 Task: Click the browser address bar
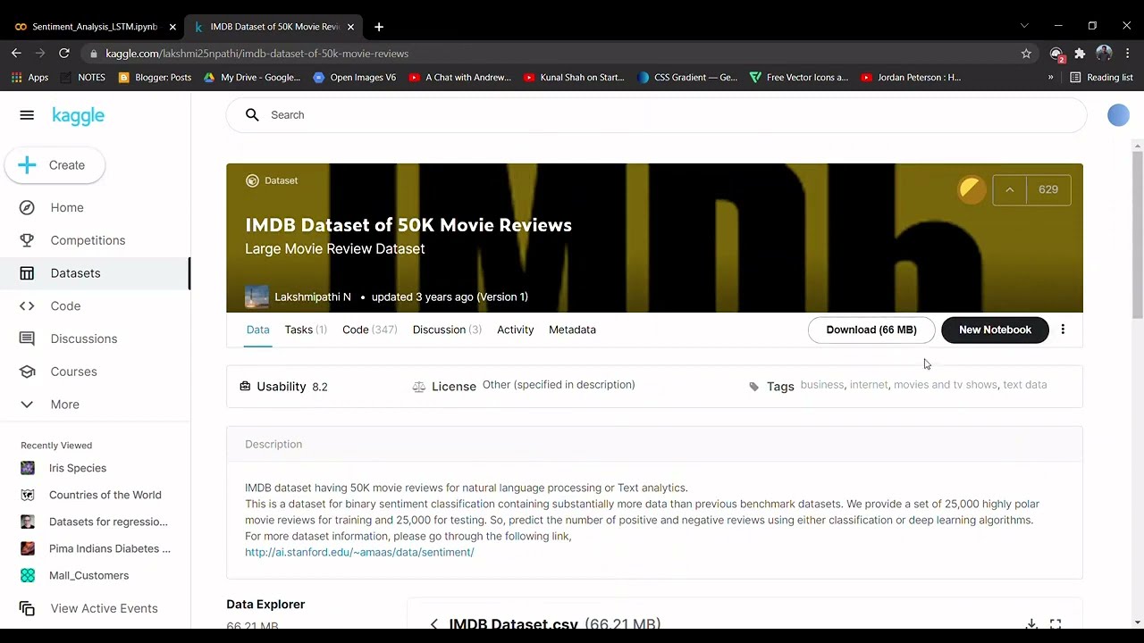[x=554, y=54]
